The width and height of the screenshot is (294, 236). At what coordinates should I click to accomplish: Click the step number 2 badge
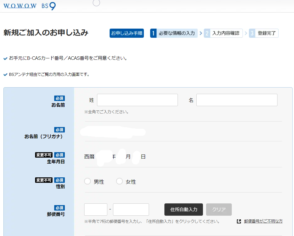click(207, 33)
